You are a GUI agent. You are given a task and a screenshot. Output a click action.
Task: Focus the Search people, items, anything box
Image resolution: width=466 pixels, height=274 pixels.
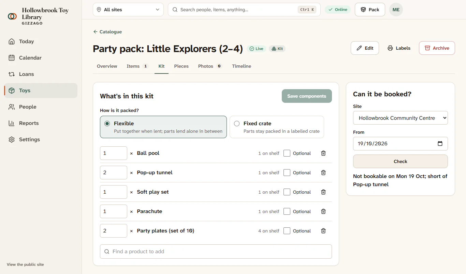click(x=244, y=10)
